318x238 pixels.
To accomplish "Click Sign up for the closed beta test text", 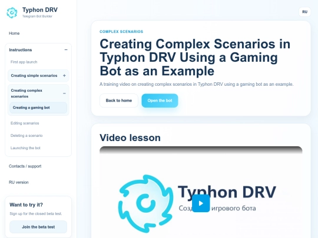I will [x=36, y=214].
